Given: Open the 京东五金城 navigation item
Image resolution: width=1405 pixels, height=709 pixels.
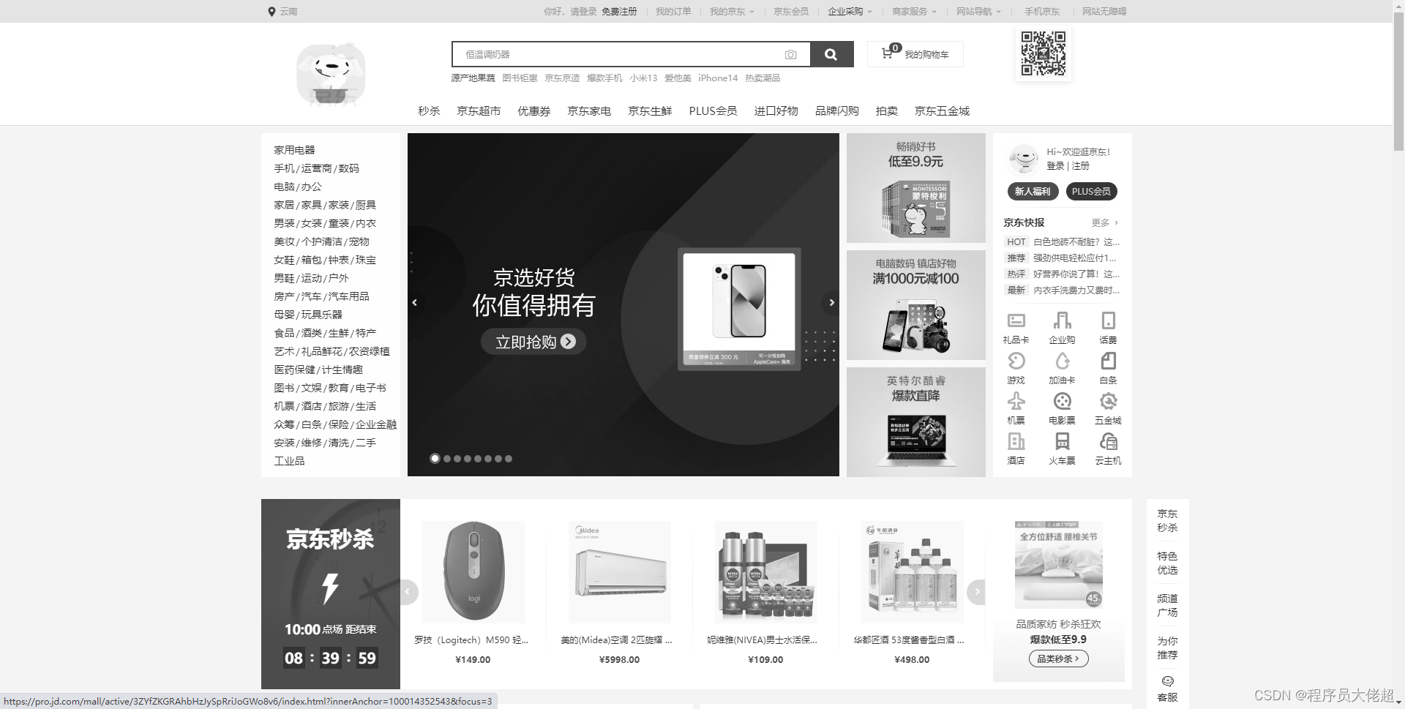Looking at the screenshot, I should pos(942,110).
